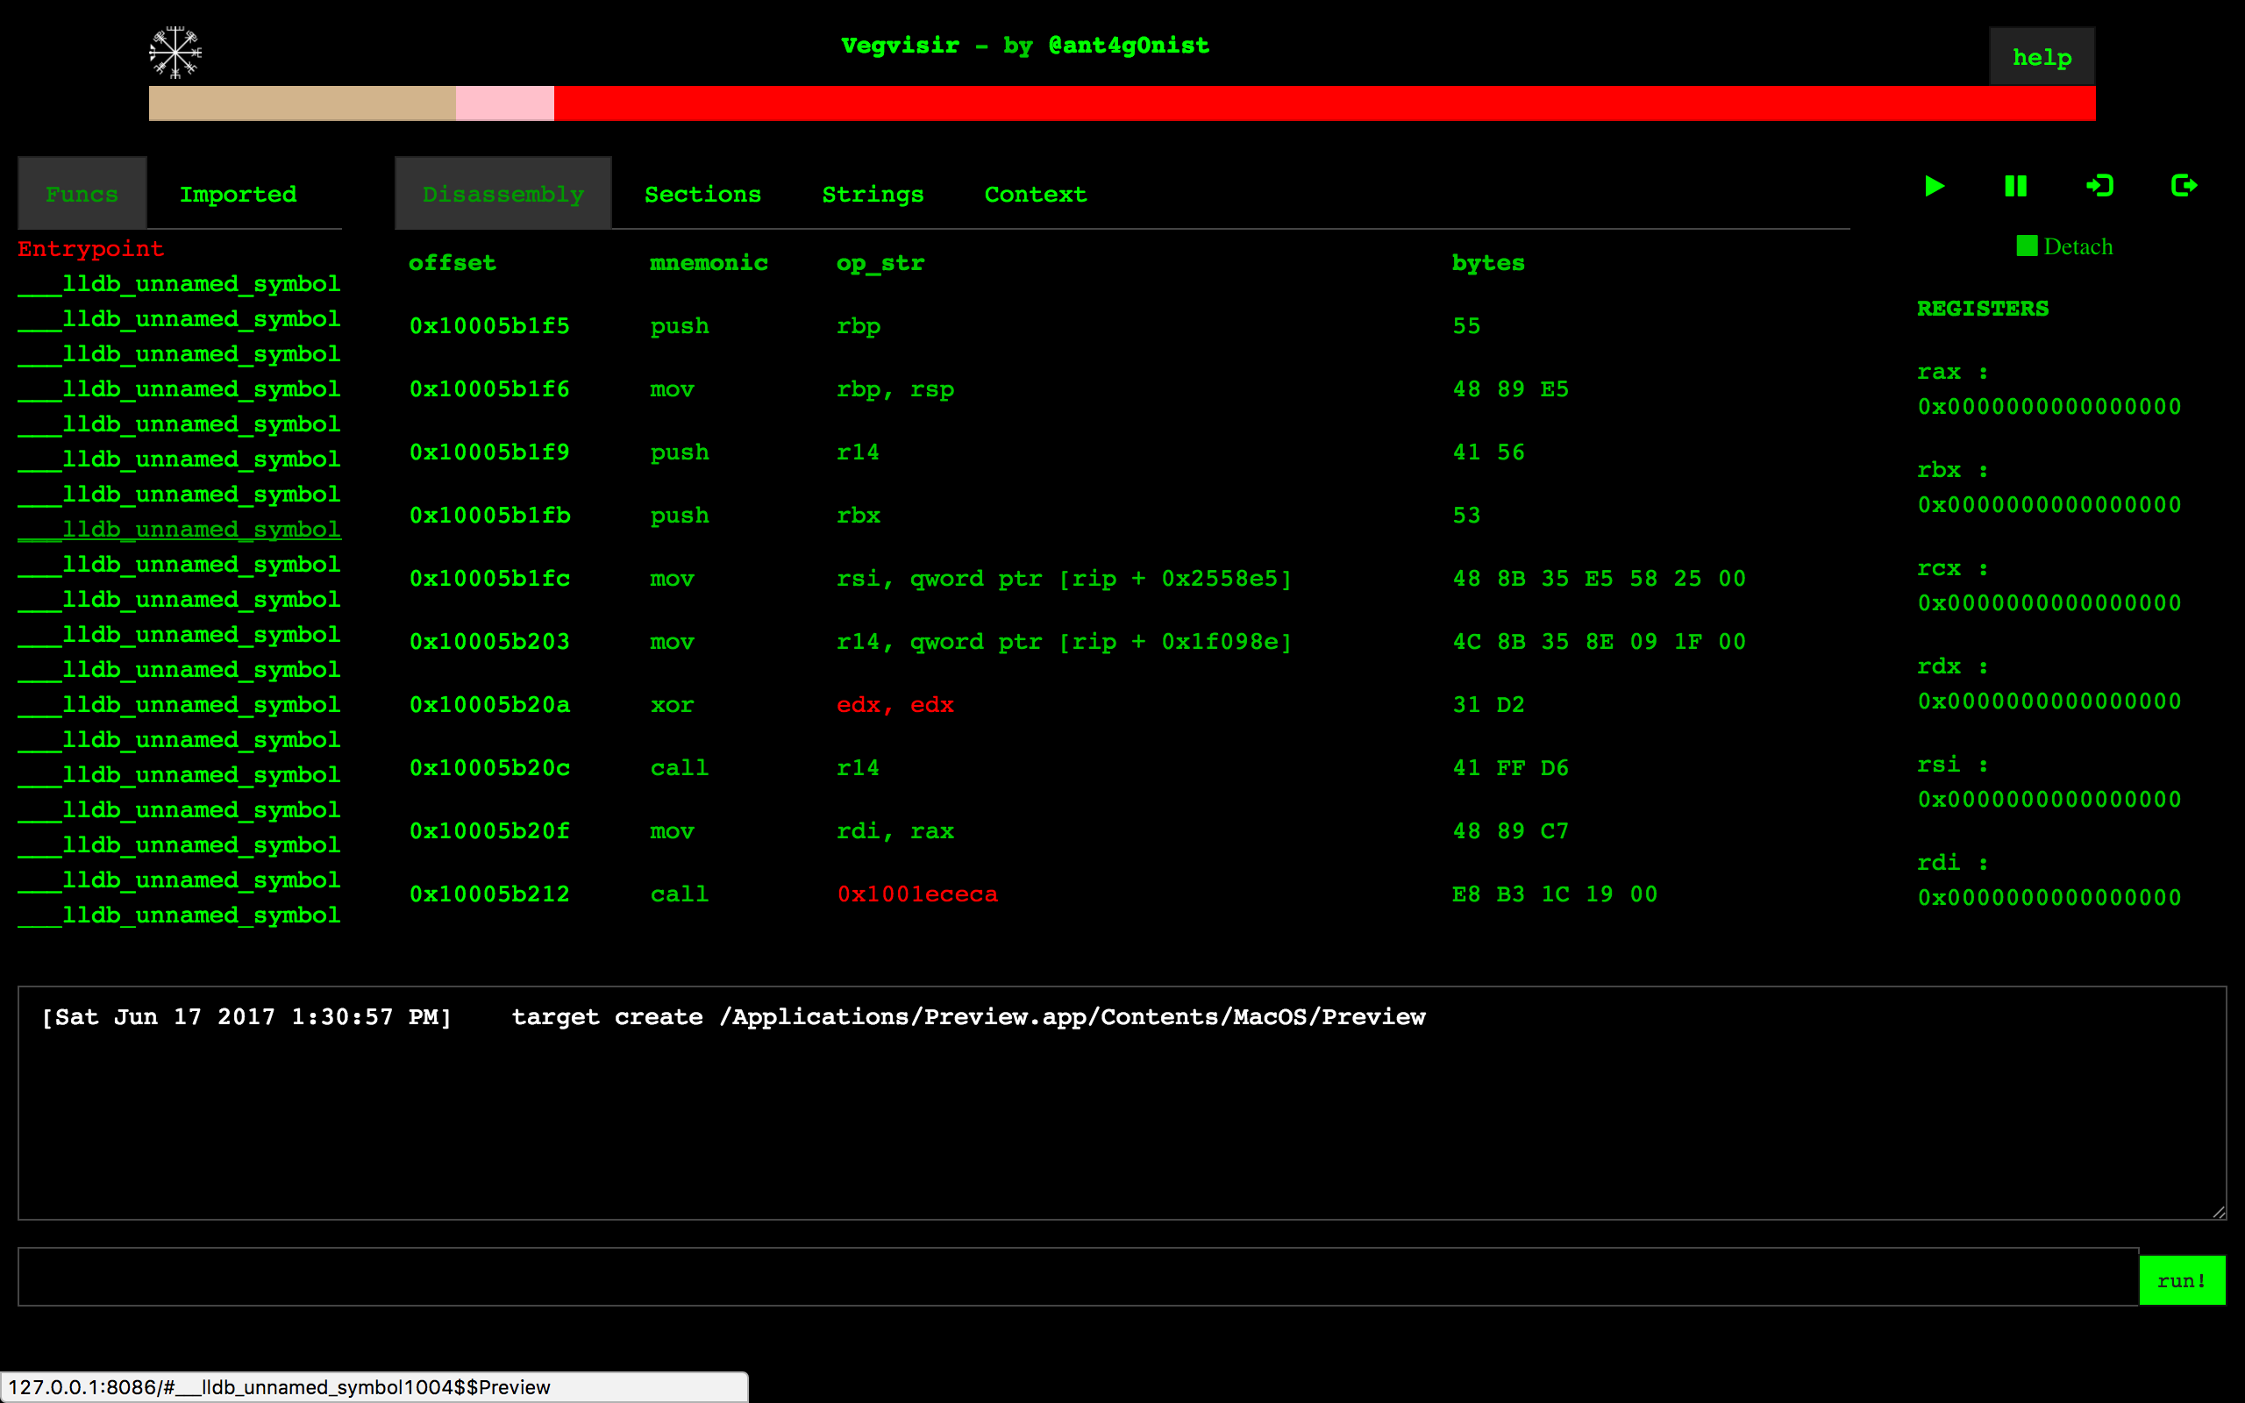Click offset 0x10005b1f5
The image size is (2245, 1403).
pos(490,325)
